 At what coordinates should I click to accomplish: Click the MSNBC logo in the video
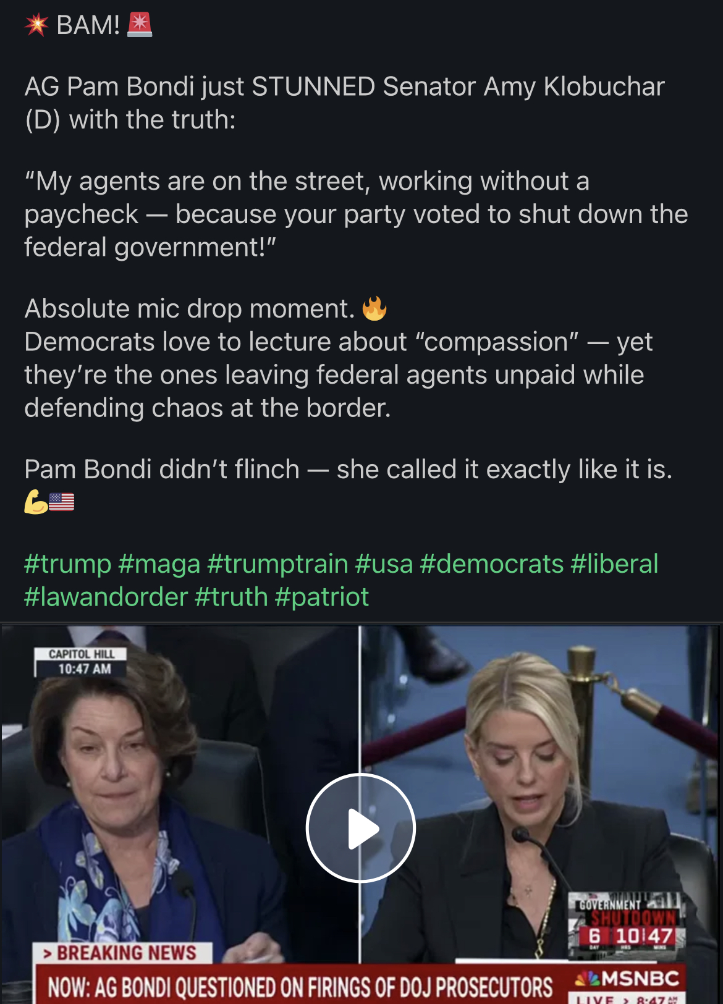(627, 979)
